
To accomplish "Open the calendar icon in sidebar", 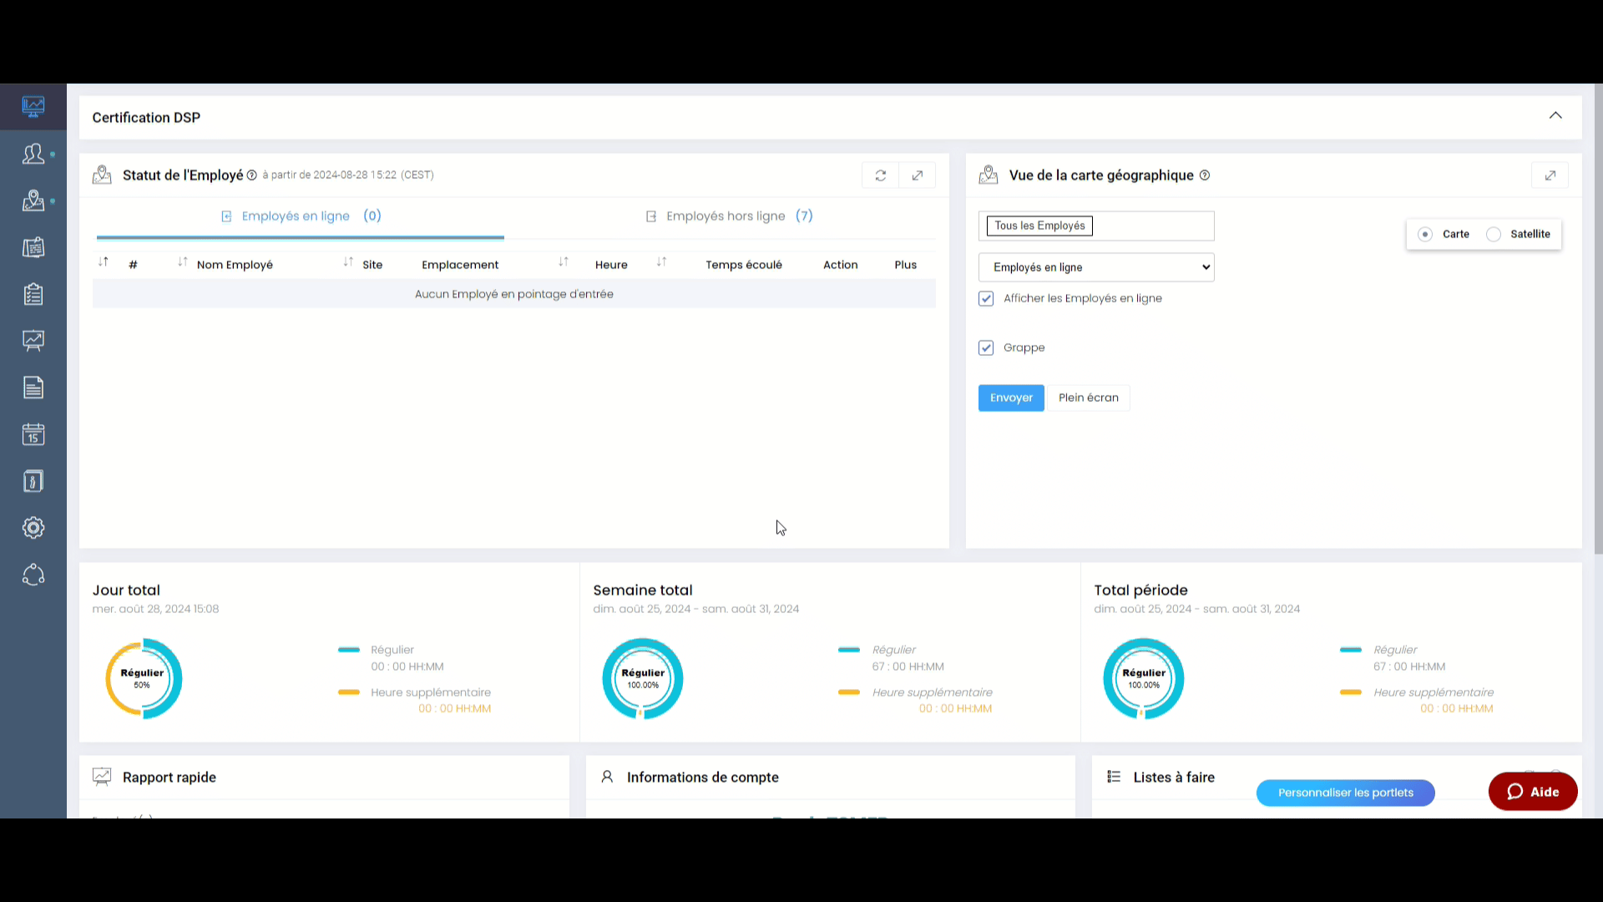I will click(33, 434).
